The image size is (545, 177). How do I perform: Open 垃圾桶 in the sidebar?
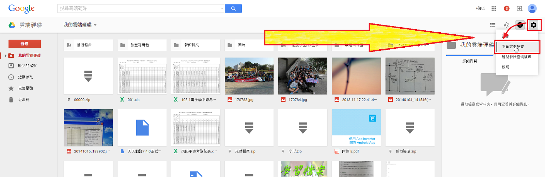(24, 100)
